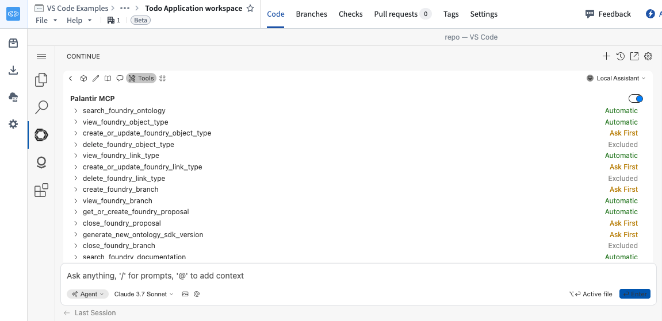The height and width of the screenshot is (321, 662).
Task: Open the Claude 3.7 Sonnet model dropdown
Action: [x=144, y=294]
